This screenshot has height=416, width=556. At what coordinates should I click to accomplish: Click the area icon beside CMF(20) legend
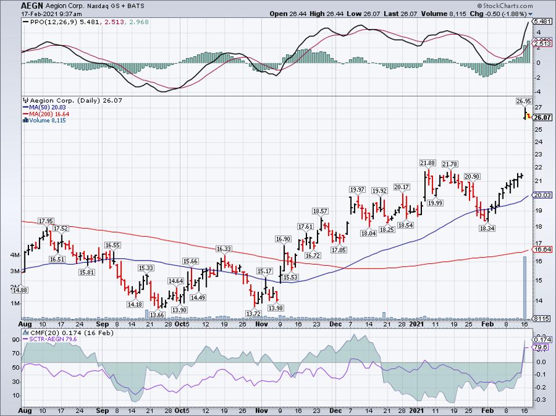(26, 332)
